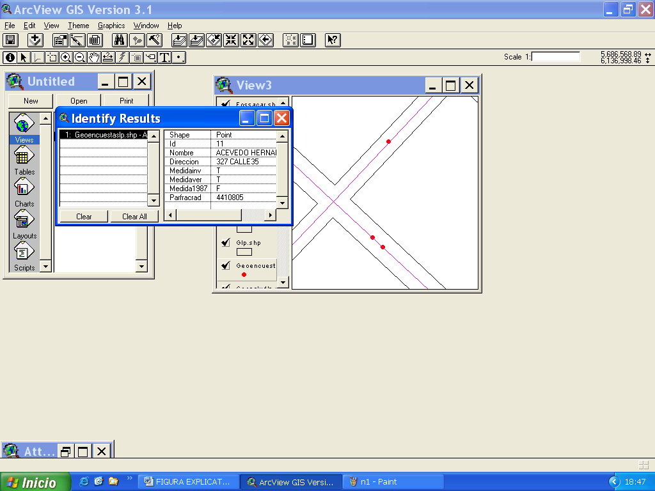Viewport: 655px width, 491px height.
Task: Click the New button in Untitled window
Action: [x=31, y=100]
